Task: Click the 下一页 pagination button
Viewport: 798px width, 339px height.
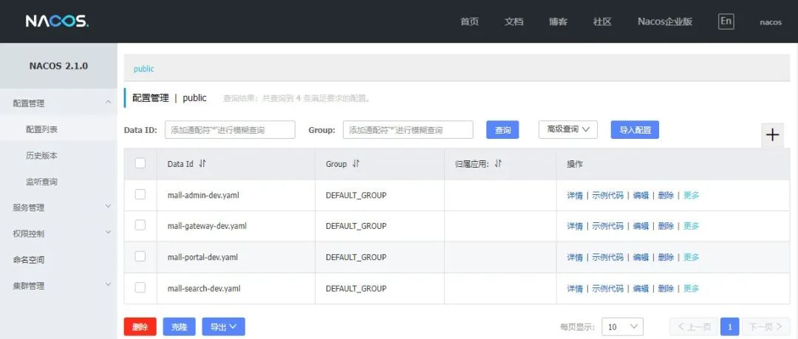Action: (766, 326)
